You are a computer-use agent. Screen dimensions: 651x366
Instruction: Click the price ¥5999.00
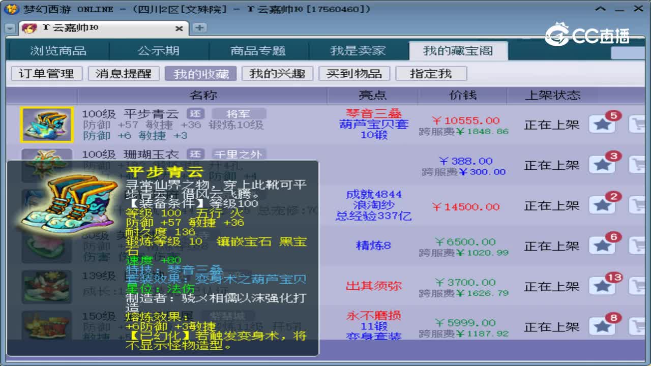tap(465, 323)
